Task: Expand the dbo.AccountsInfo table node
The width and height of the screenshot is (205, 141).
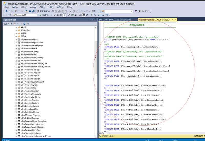Action: point(16,55)
